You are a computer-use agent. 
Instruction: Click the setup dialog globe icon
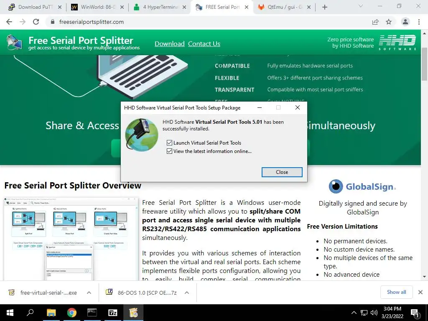click(x=142, y=135)
